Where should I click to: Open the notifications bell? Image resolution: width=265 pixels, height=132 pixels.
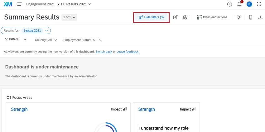click(x=239, y=4)
